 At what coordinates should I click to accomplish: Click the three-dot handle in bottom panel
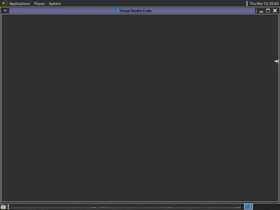[8, 207]
